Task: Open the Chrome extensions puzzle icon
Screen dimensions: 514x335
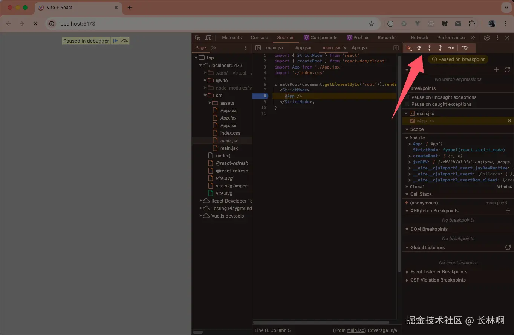Action: point(472,24)
